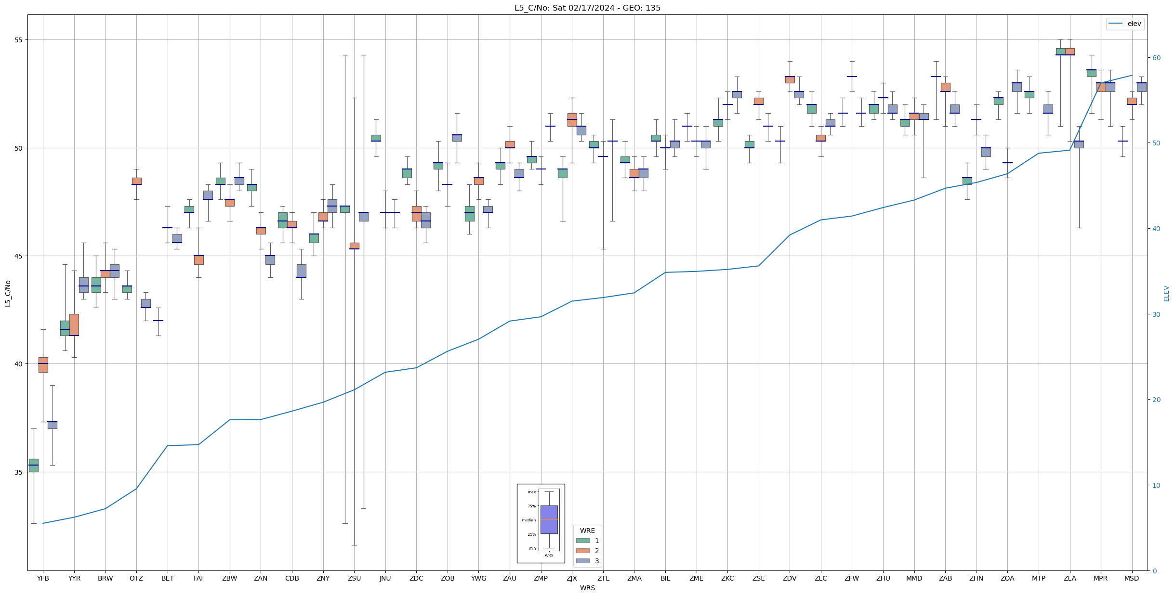
Task: Click the plot title text at top
Action: pos(587,8)
